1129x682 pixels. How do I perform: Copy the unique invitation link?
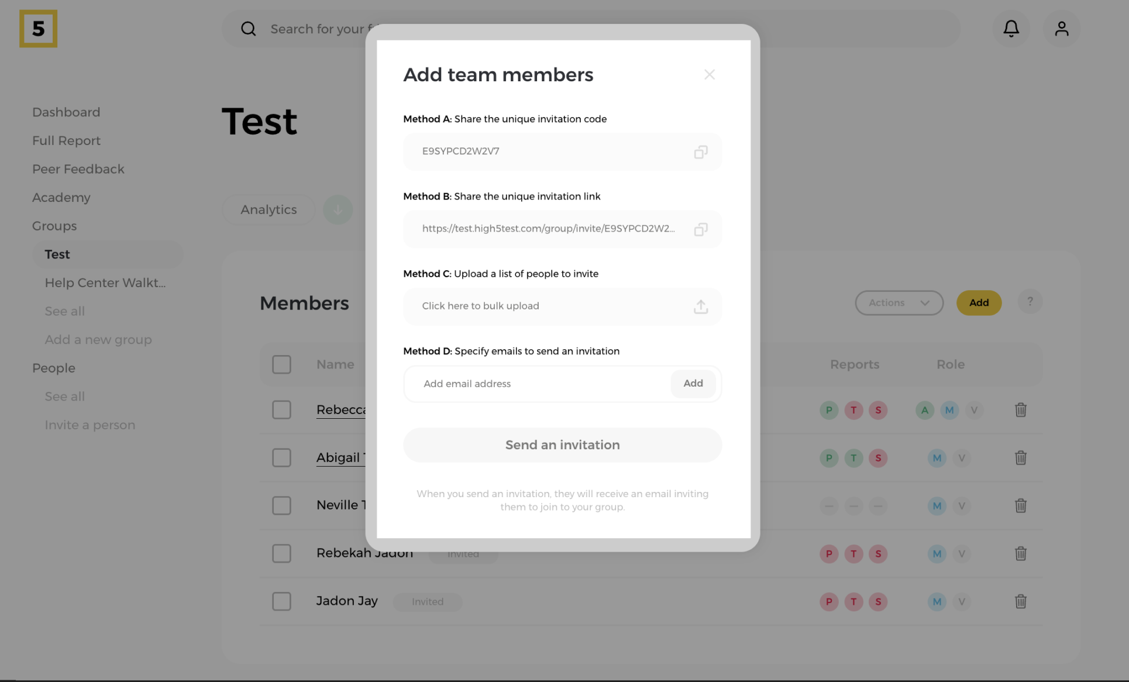(700, 229)
